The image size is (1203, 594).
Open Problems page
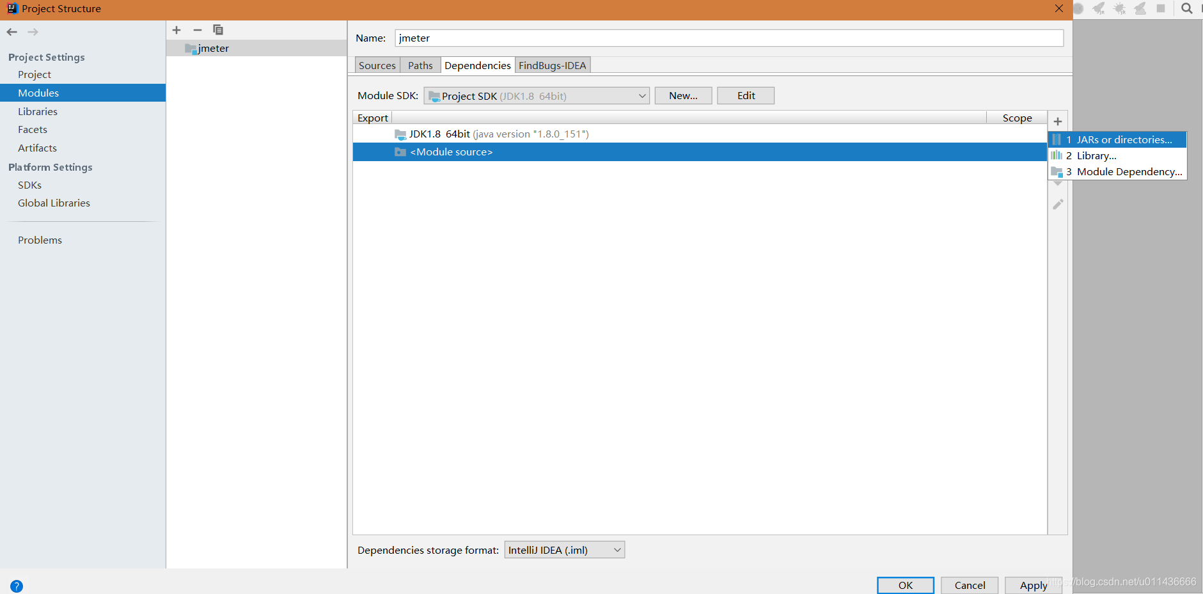coord(40,240)
